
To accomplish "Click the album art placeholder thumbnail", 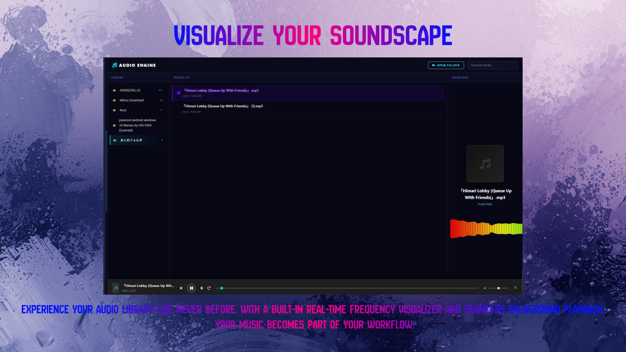I will tap(485, 164).
